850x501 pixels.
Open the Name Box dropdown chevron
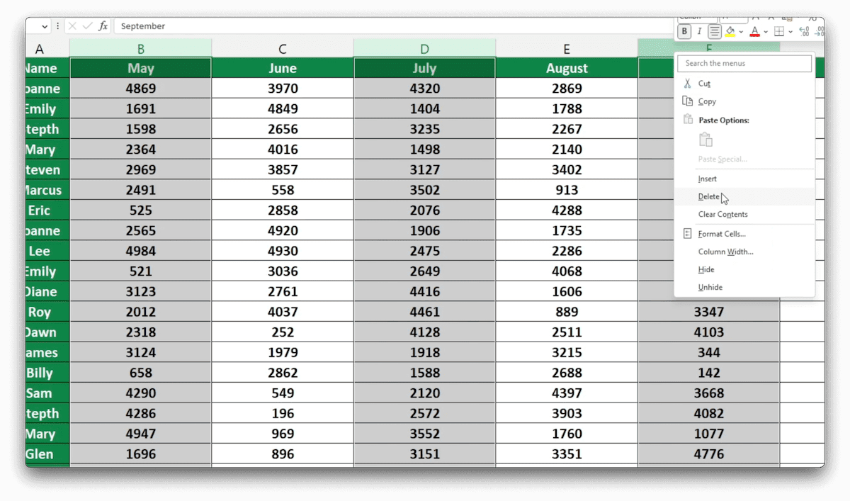(45, 26)
